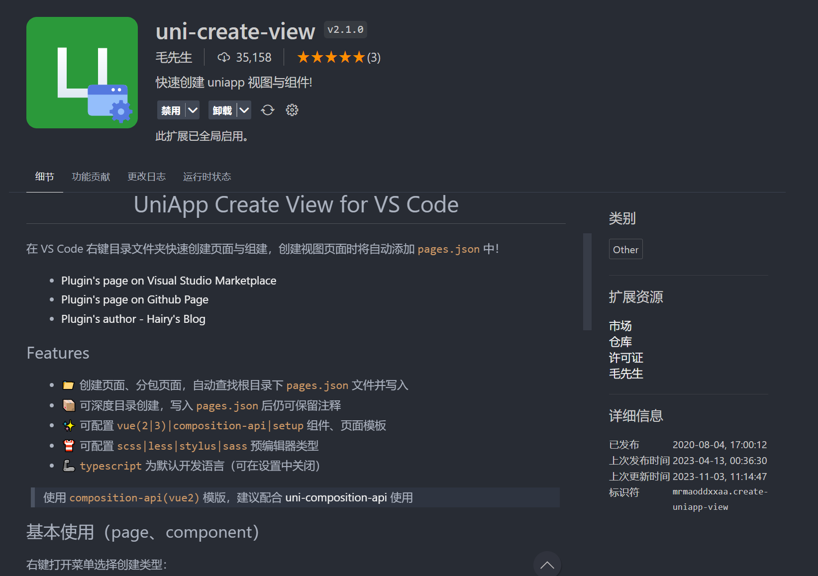The width and height of the screenshot is (818, 576).
Task: Expand the 卸载 dropdown arrow
Action: click(x=244, y=110)
